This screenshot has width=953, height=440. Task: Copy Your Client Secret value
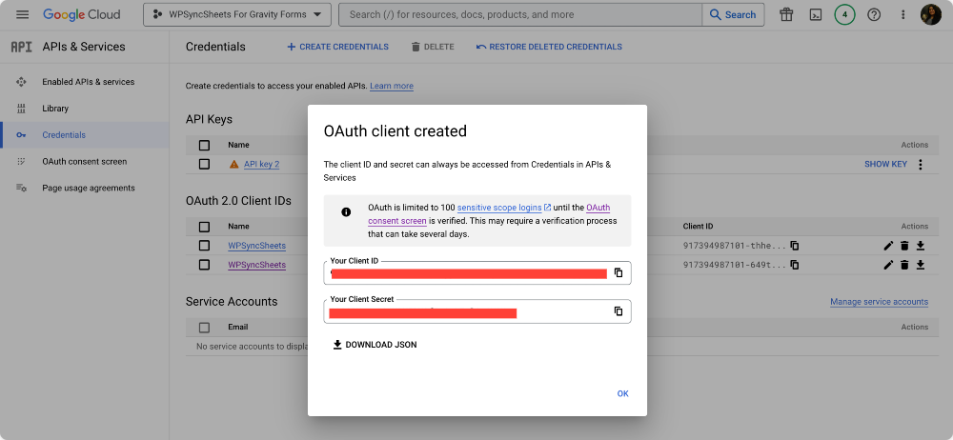618,311
